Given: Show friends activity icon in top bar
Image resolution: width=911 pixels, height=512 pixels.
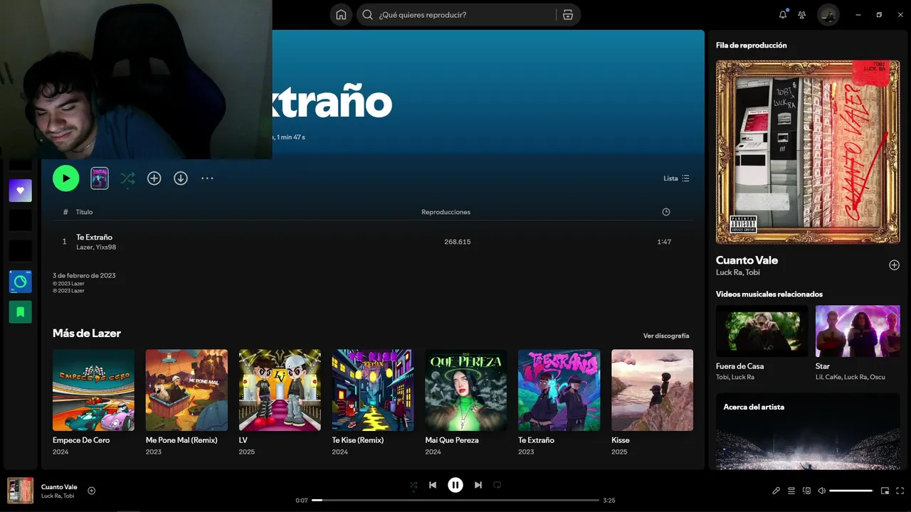Looking at the screenshot, I should point(802,15).
